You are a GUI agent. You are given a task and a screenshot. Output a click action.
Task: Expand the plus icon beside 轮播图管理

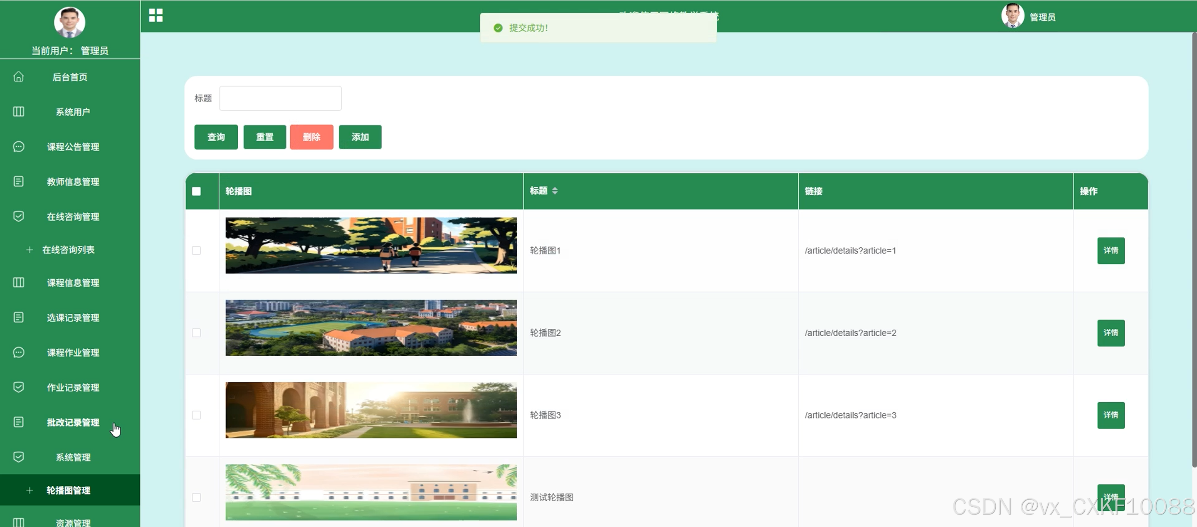(x=30, y=490)
